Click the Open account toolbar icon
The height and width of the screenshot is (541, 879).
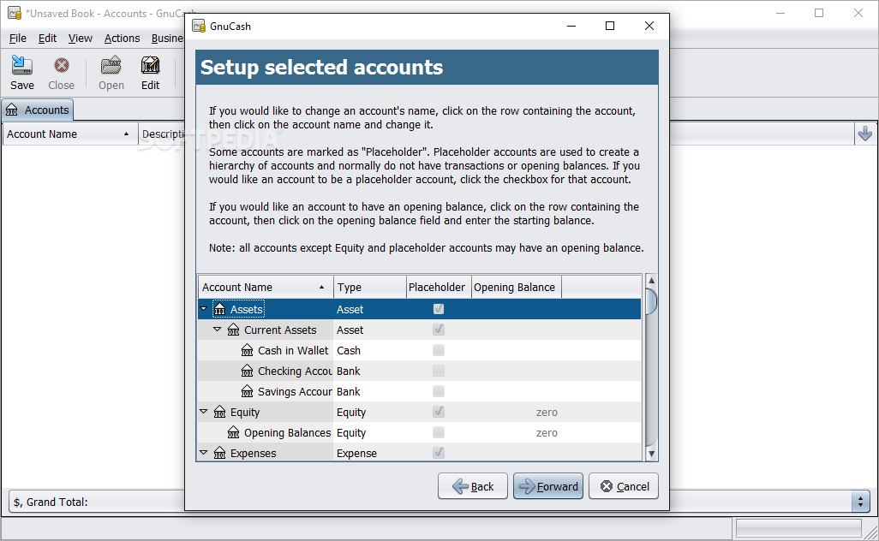[x=111, y=73]
